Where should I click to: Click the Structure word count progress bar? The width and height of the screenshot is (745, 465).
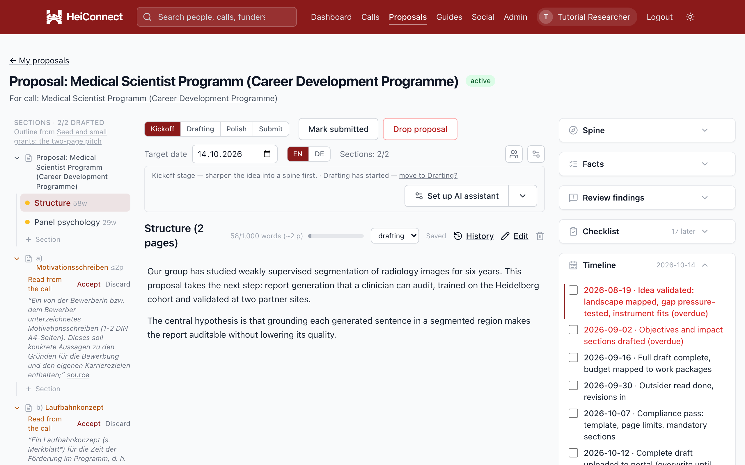click(x=336, y=236)
